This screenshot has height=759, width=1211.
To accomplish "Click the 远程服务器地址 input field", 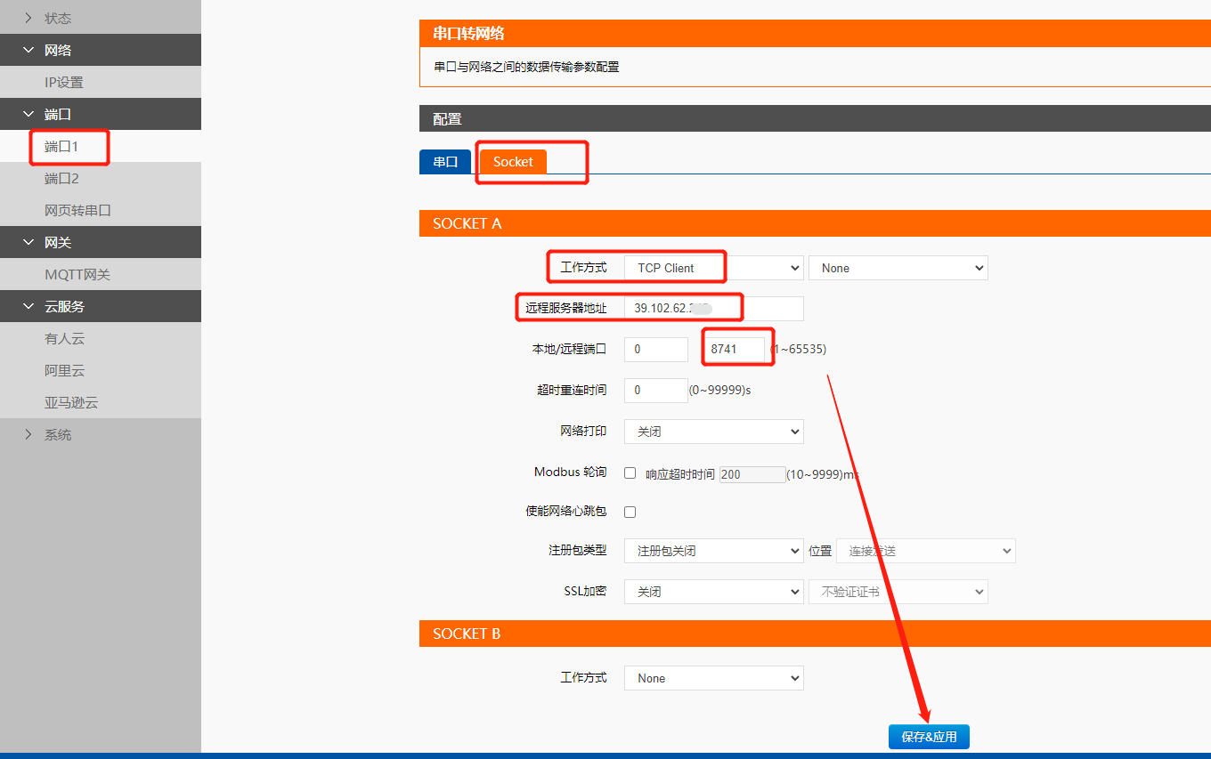I will (x=713, y=309).
